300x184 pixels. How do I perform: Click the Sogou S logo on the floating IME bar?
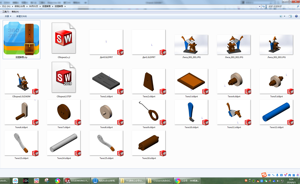pyautogui.click(x=264, y=175)
